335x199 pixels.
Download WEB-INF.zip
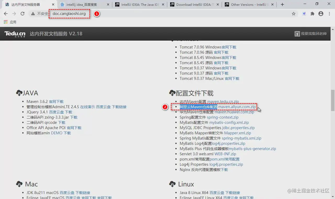point(225,154)
